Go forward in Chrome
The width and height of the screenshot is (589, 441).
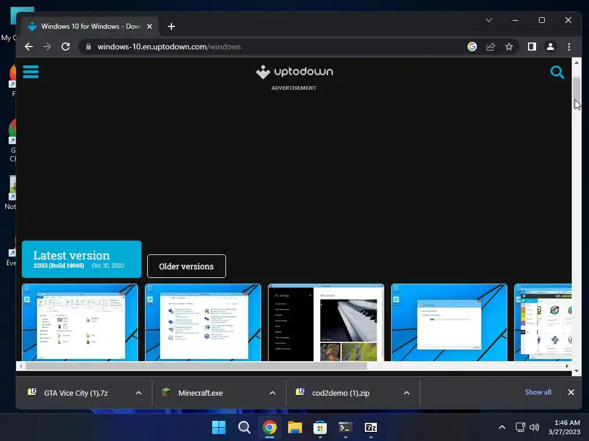[x=47, y=47]
